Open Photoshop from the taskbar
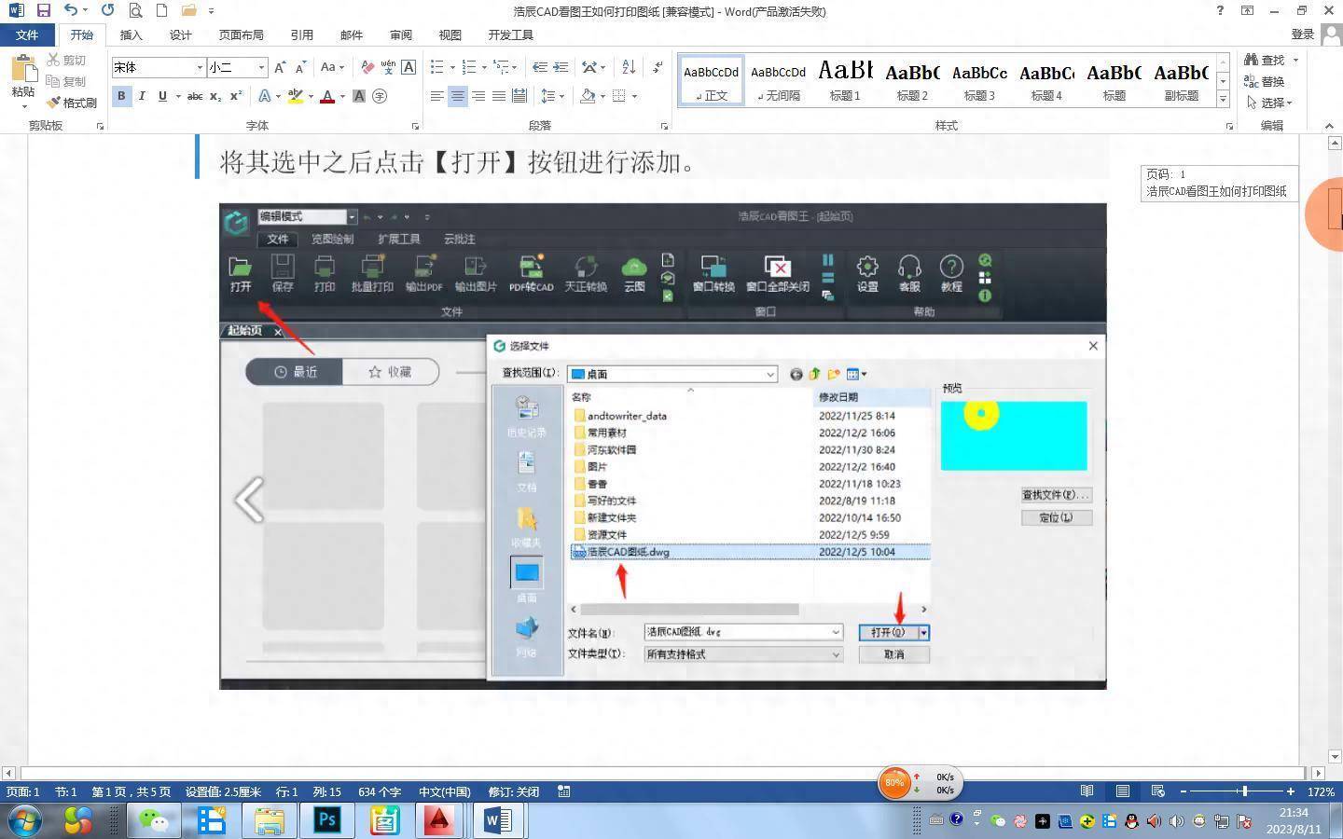 (x=326, y=820)
